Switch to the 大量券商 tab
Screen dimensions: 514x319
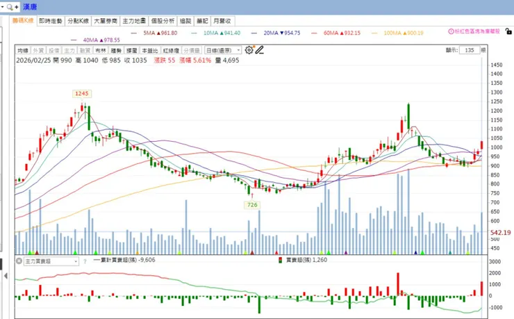[106, 21]
